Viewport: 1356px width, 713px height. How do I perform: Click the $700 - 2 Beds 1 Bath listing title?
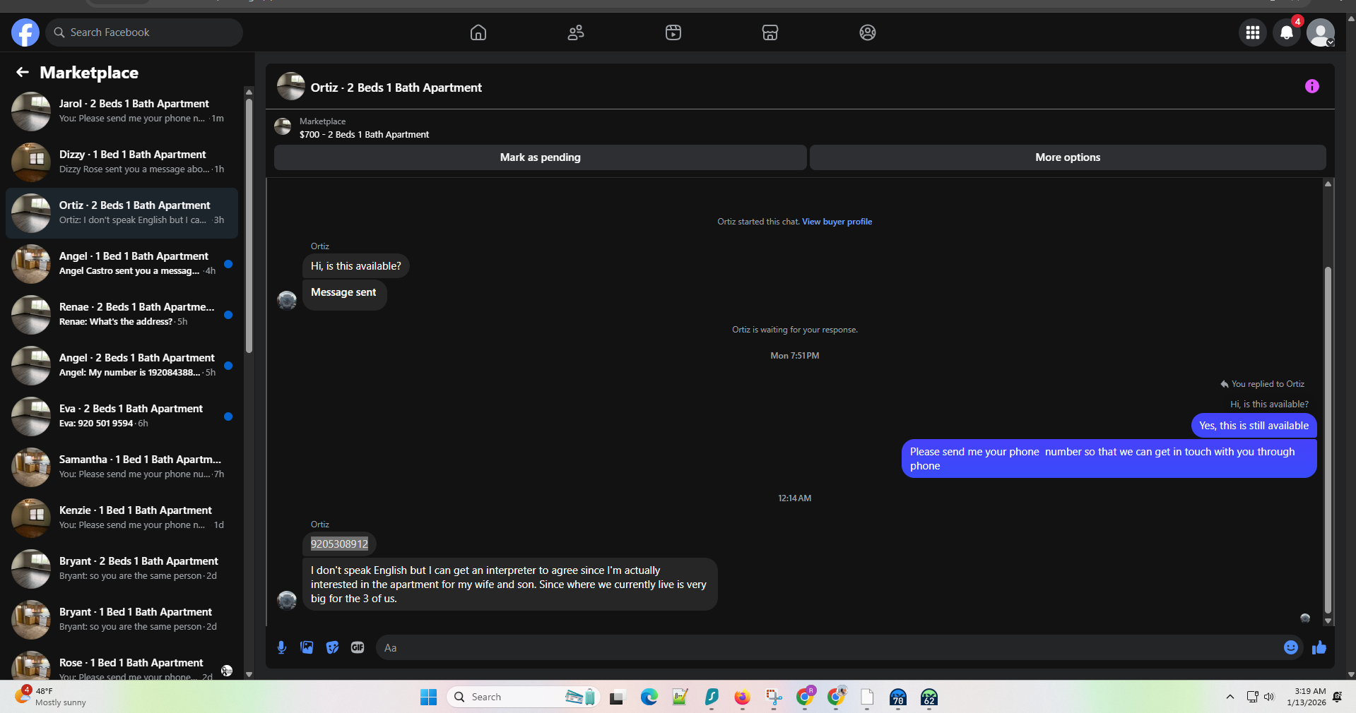click(x=364, y=135)
